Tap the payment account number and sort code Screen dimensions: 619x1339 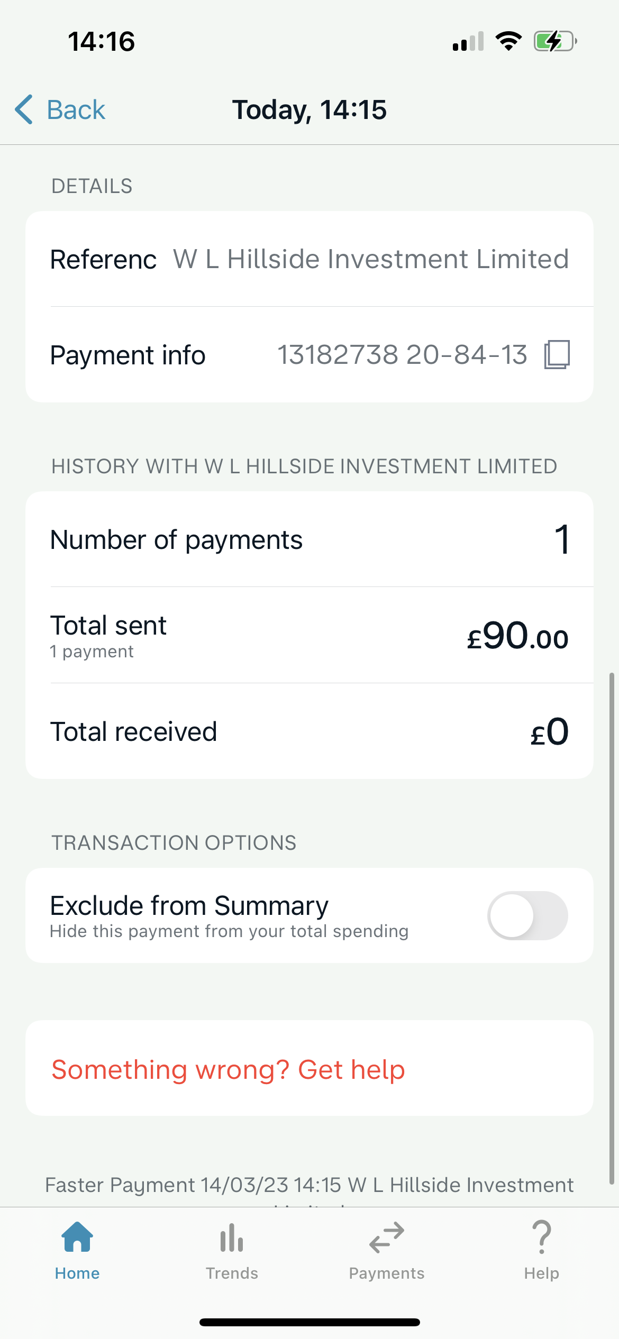pyautogui.click(x=402, y=354)
